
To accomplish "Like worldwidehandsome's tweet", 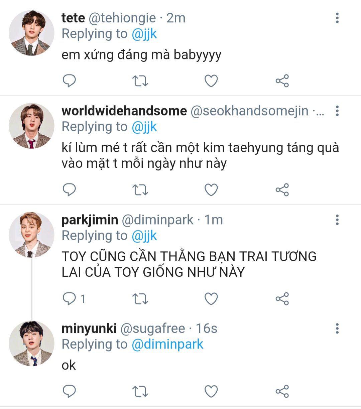I will [211, 190].
